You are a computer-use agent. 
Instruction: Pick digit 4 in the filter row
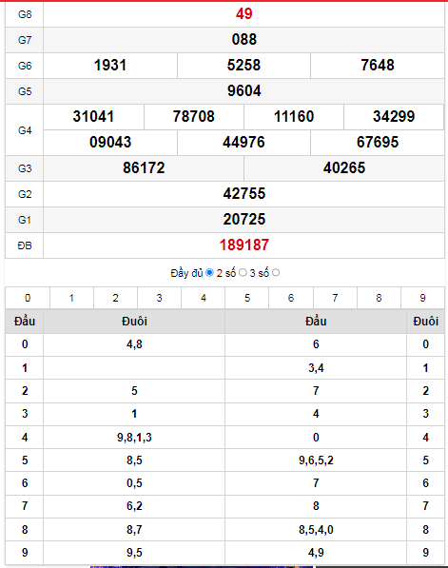click(x=204, y=298)
